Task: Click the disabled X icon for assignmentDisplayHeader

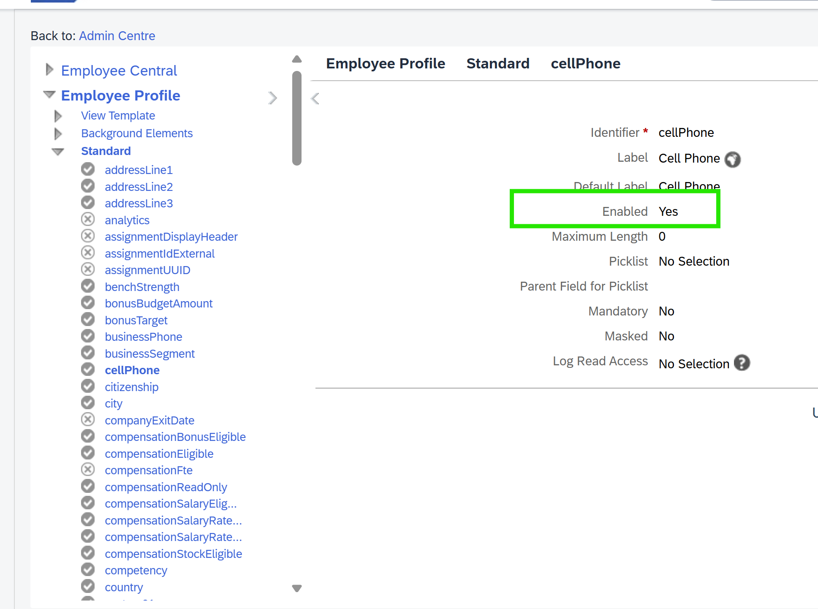Action: pyautogui.click(x=88, y=236)
